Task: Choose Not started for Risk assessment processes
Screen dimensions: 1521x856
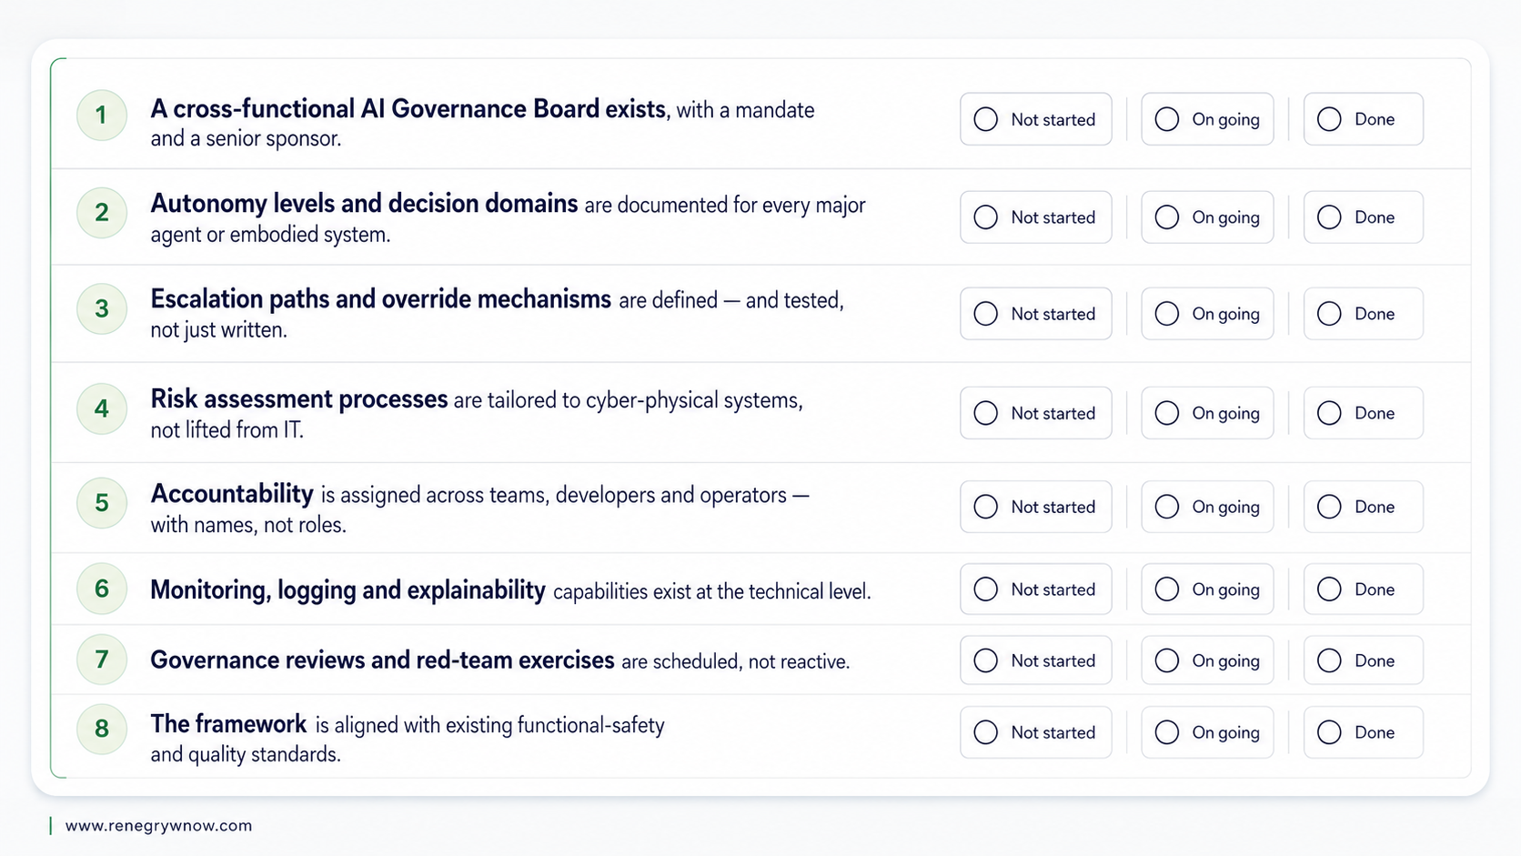Action: click(x=1035, y=413)
